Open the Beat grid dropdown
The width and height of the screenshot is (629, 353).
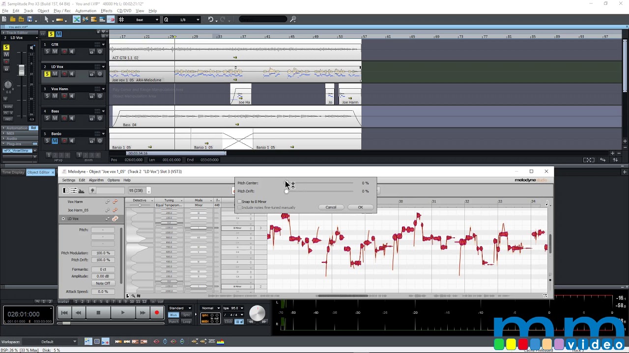point(157,20)
